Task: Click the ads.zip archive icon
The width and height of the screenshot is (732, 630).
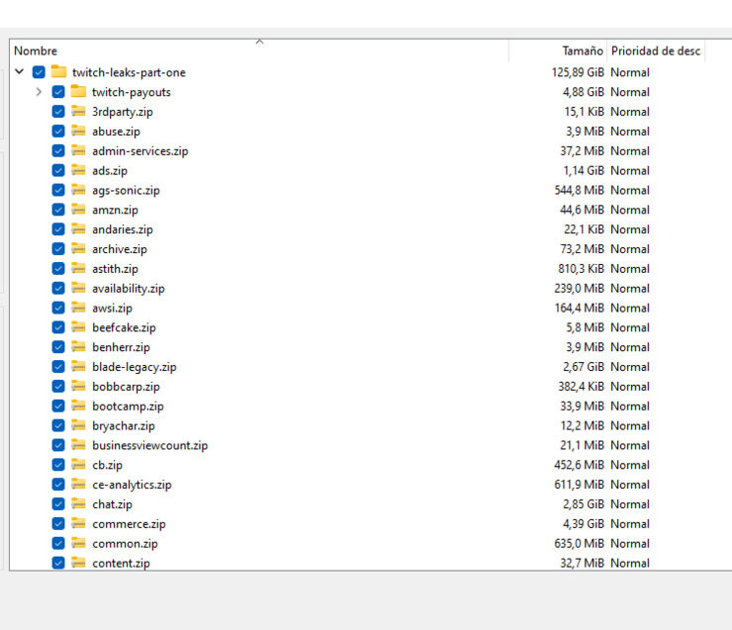Action: tap(78, 170)
